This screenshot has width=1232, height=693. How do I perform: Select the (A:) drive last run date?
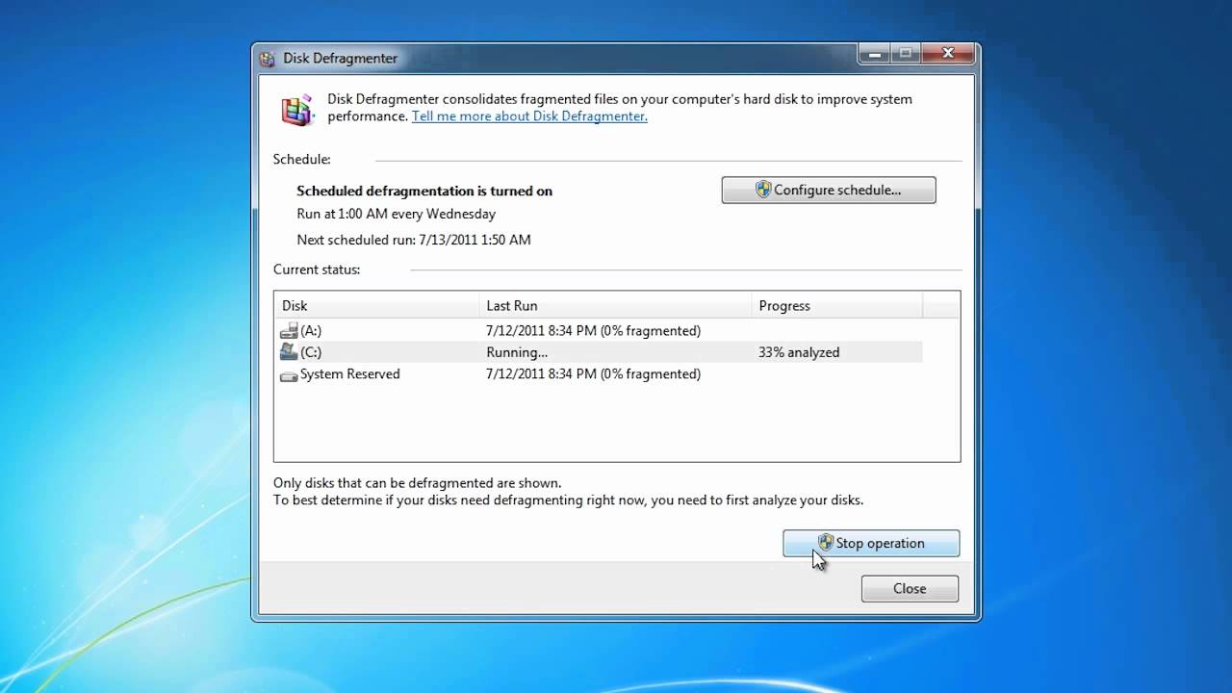(x=593, y=331)
